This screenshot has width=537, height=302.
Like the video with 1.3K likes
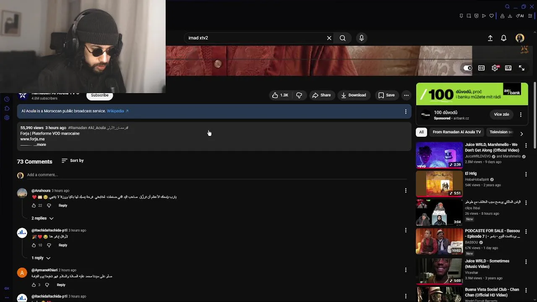(280, 95)
